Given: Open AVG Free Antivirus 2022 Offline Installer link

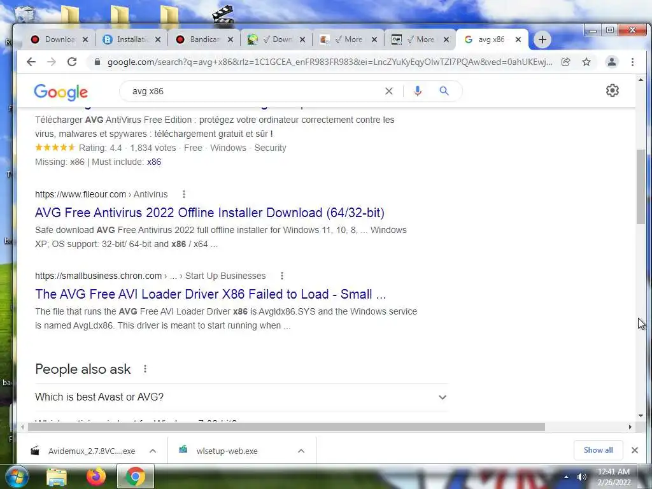Looking at the screenshot, I should click(x=209, y=213).
